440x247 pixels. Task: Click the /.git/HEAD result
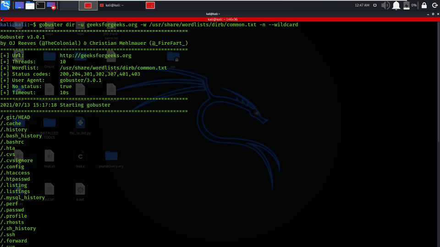click(15, 117)
